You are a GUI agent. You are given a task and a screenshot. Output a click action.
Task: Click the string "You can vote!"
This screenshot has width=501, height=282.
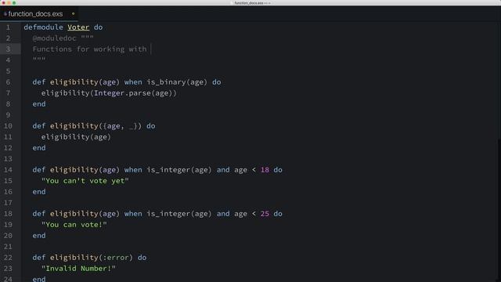click(x=74, y=225)
